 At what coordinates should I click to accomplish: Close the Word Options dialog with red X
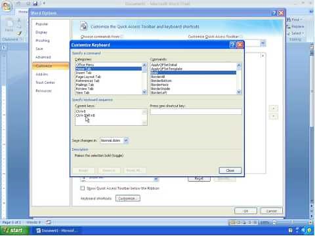[281, 13]
